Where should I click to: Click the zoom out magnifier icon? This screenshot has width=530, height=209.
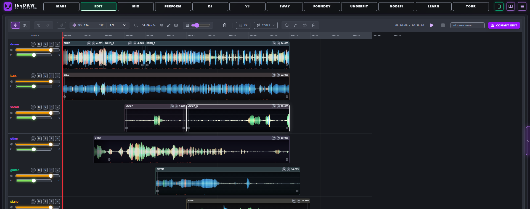[136, 25]
